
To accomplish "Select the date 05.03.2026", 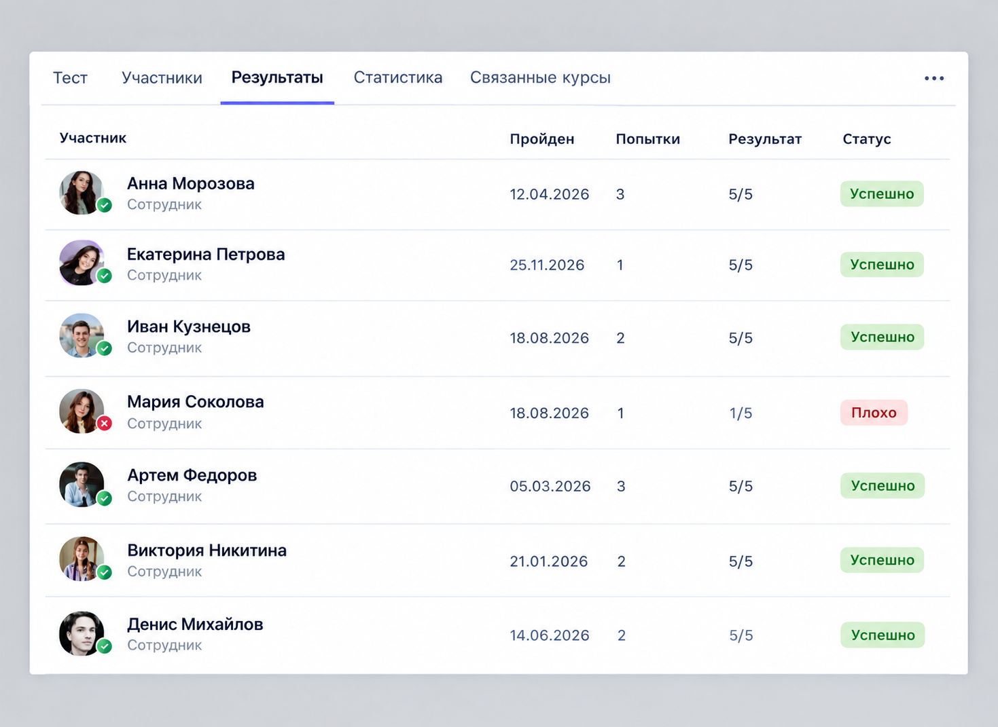I will point(550,487).
